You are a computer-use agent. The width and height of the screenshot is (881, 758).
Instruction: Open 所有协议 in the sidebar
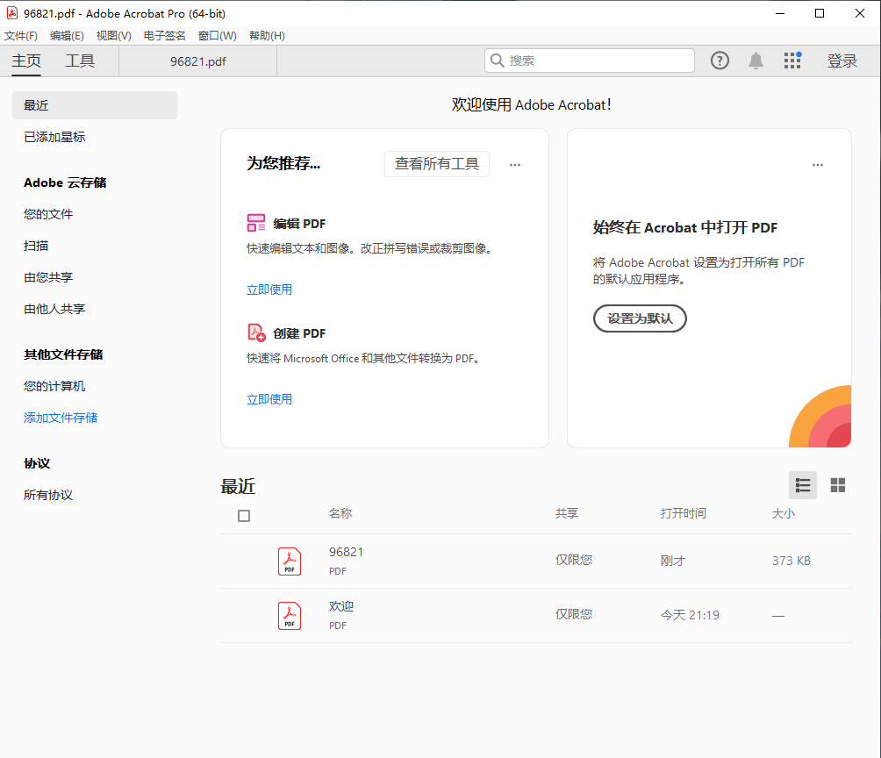tap(48, 495)
